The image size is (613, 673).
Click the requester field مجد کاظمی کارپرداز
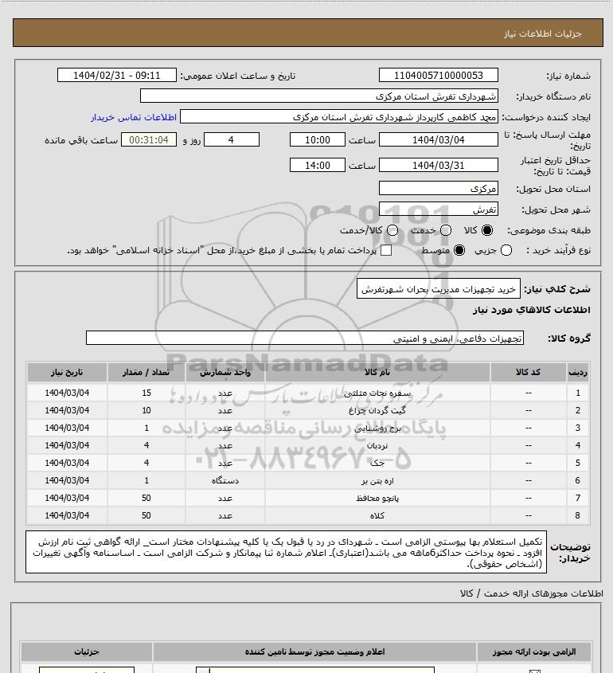(339, 117)
